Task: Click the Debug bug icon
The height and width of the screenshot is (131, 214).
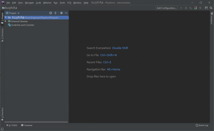Action: (x=186, y=8)
